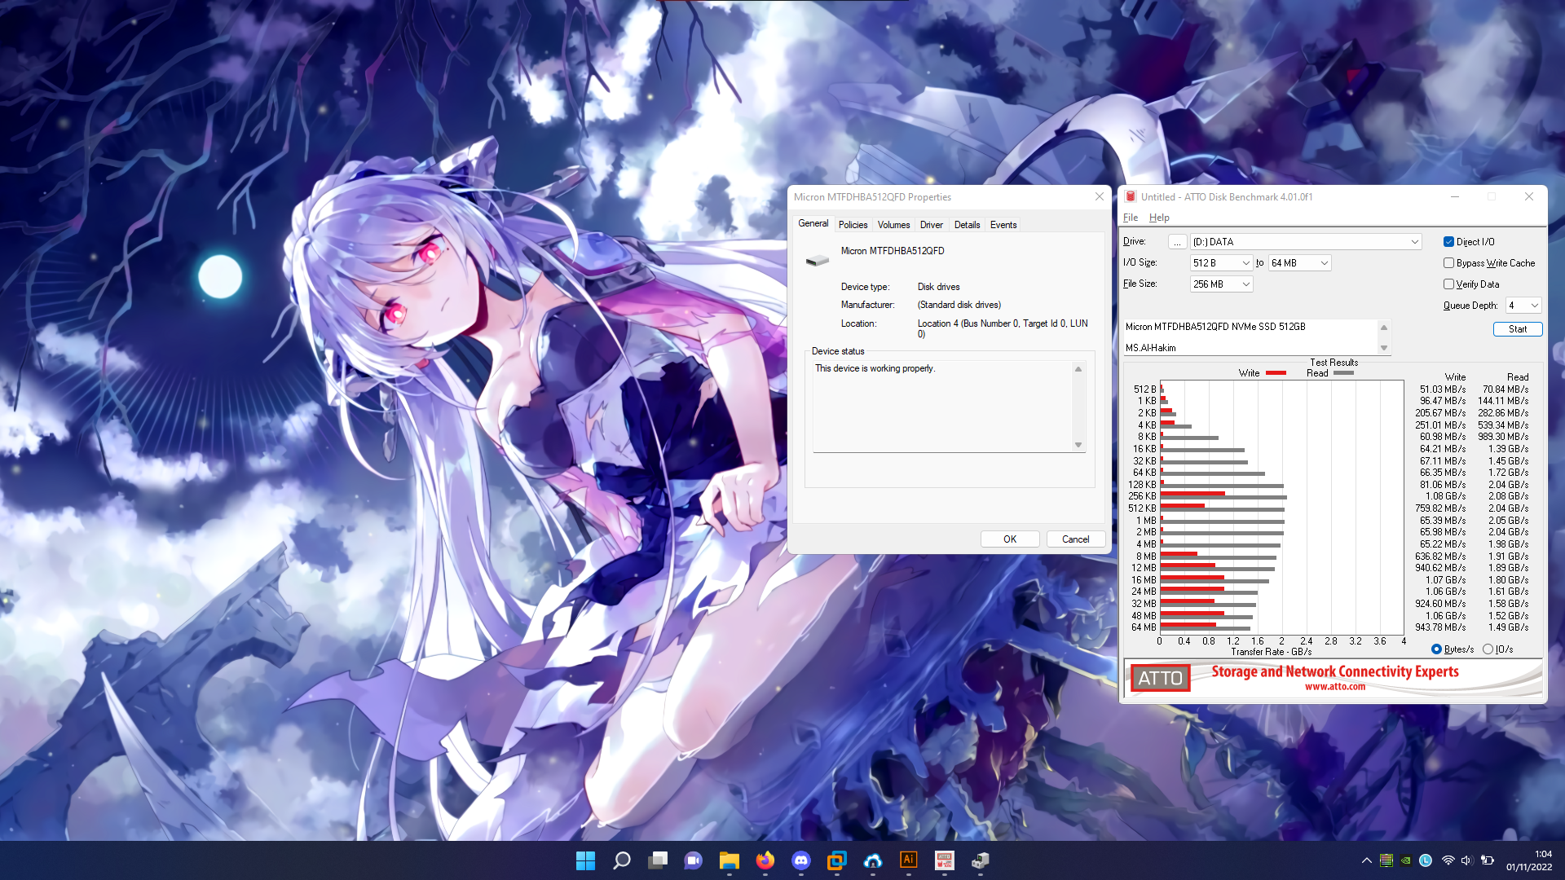Open the Drive dropdown showing (D:) DATA
The width and height of the screenshot is (1565, 880).
tap(1306, 242)
